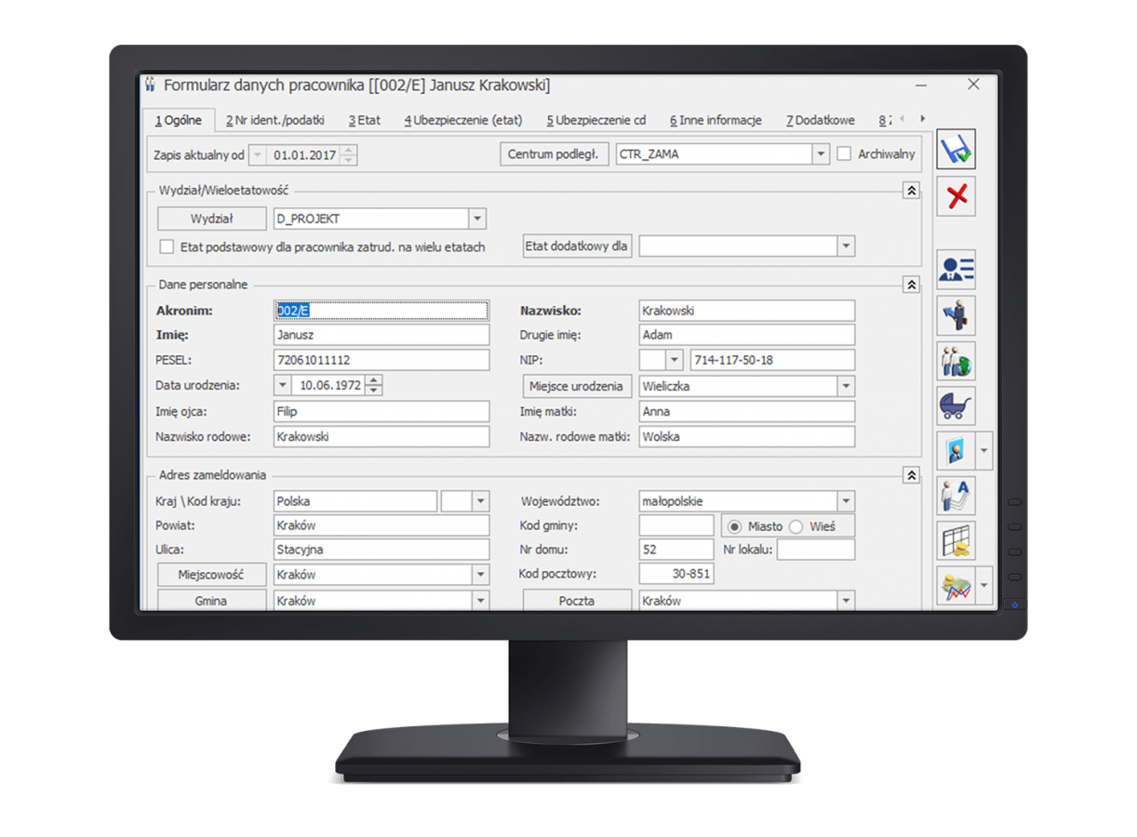The width and height of the screenshot is (1137, 837).
Task: Enable the Archiwalny checkbox
Action: [844, 153]
